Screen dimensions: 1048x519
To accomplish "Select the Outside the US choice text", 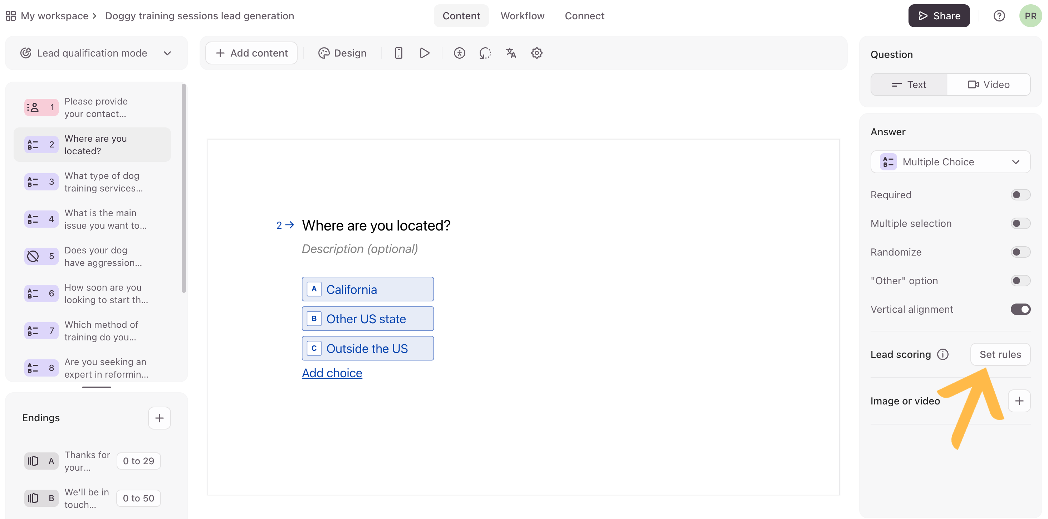I will pos(367,348).
